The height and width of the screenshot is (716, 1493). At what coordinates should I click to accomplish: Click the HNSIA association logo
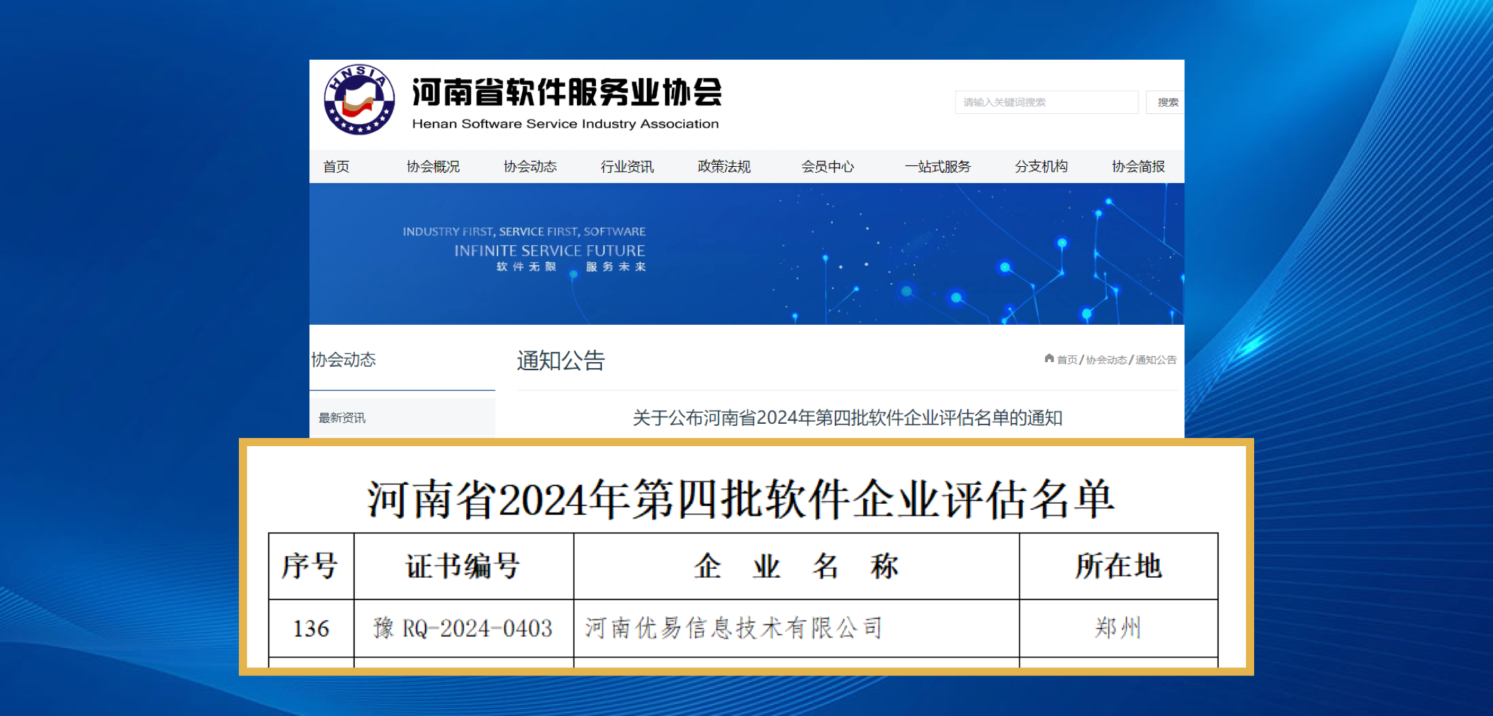coord(360,100)
